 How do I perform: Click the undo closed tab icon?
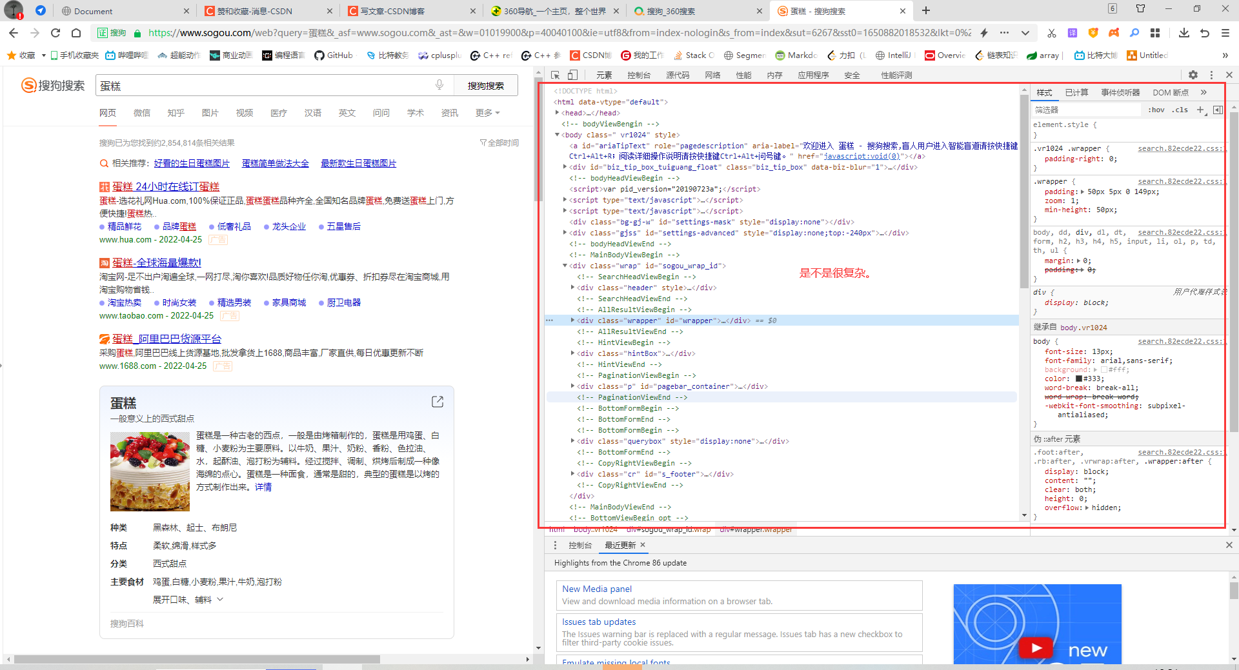coord(1205,33)
